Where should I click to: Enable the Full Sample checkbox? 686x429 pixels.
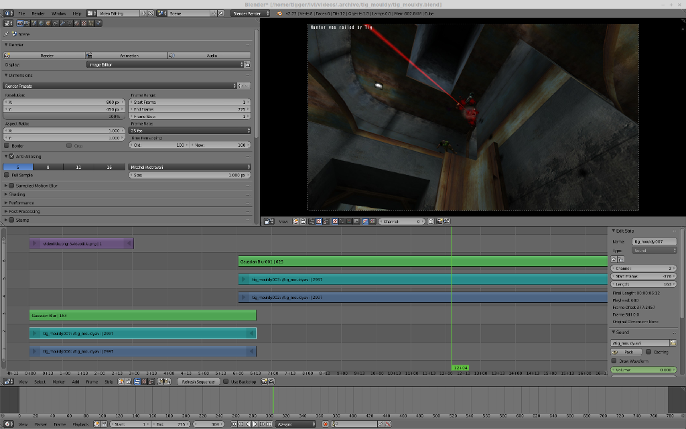(7, 175)
